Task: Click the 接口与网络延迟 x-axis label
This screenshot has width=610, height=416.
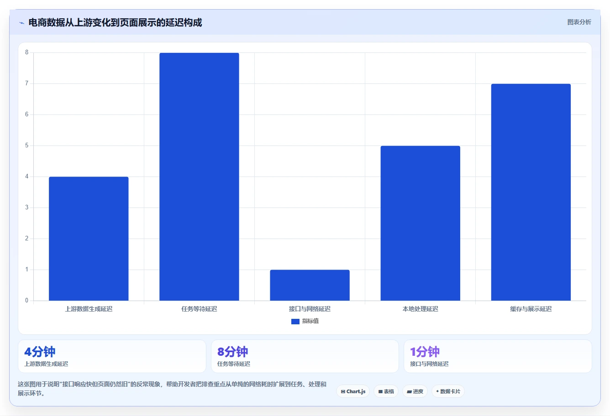Action: [310, 309]
